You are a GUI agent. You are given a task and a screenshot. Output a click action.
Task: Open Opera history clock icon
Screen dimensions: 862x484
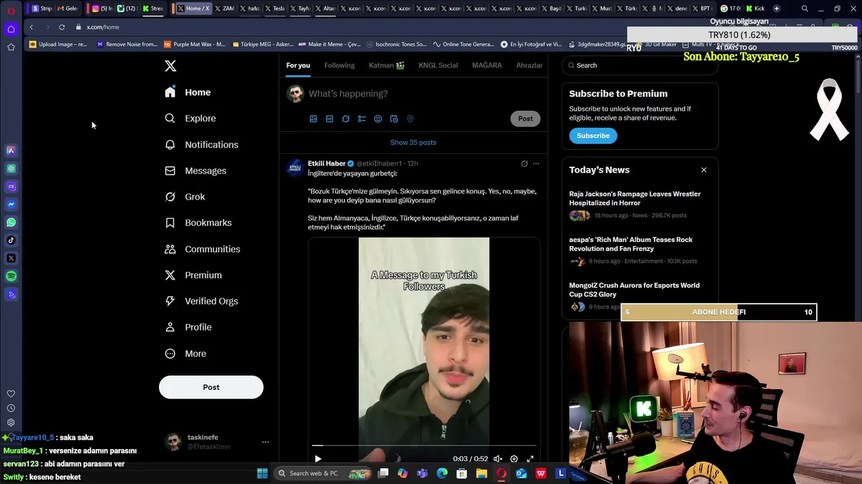(x=11, y=408)
